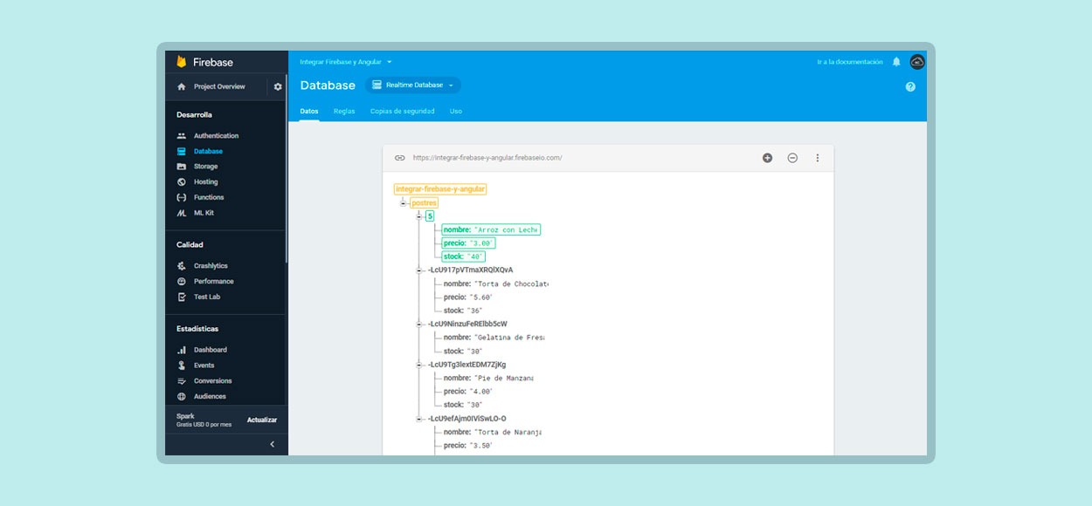
Task: Switch to the Datos tab
Action: tap(309, 112)
